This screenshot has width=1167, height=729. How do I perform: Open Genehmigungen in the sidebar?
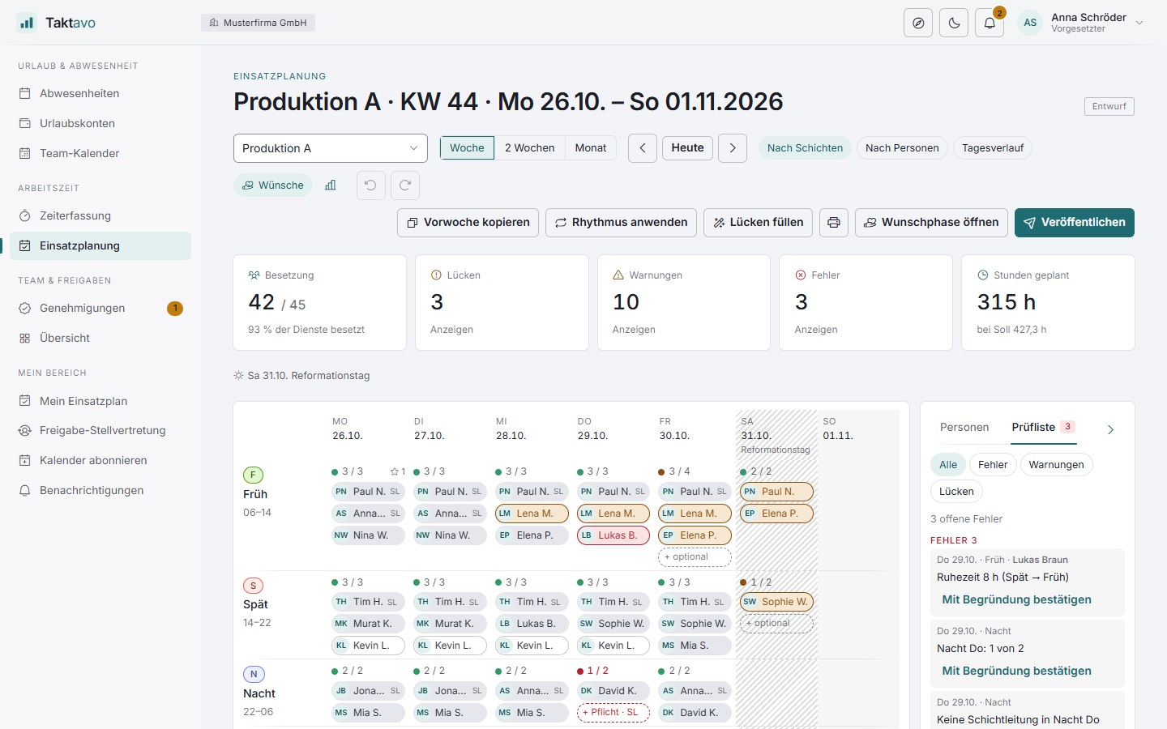tap(100, 308)
